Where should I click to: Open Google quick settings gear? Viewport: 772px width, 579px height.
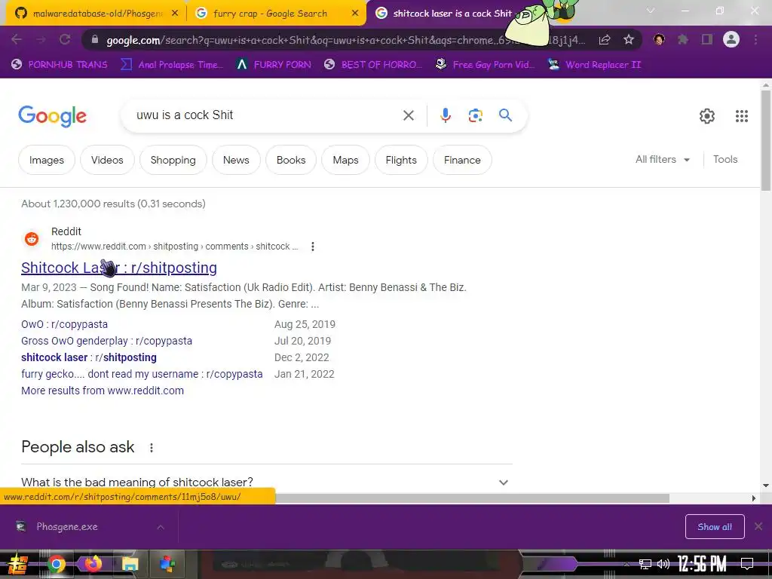[707, 116]
